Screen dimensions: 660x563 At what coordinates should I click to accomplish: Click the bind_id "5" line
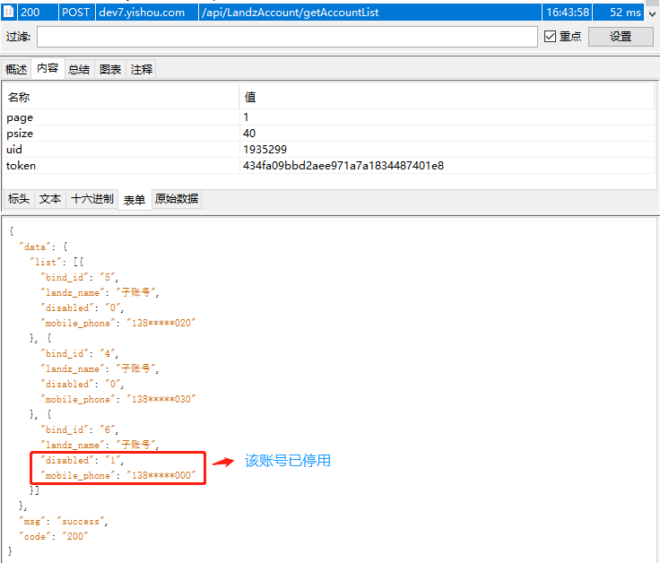click(80, 277)
